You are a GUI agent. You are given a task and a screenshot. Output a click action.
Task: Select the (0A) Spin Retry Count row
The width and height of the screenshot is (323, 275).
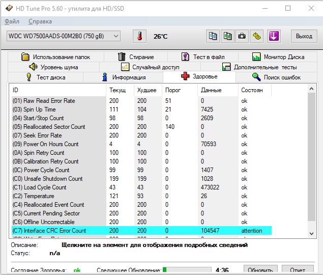(141, 153)
